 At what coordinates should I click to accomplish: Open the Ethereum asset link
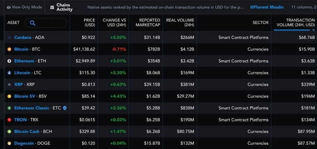click(24, 61)
